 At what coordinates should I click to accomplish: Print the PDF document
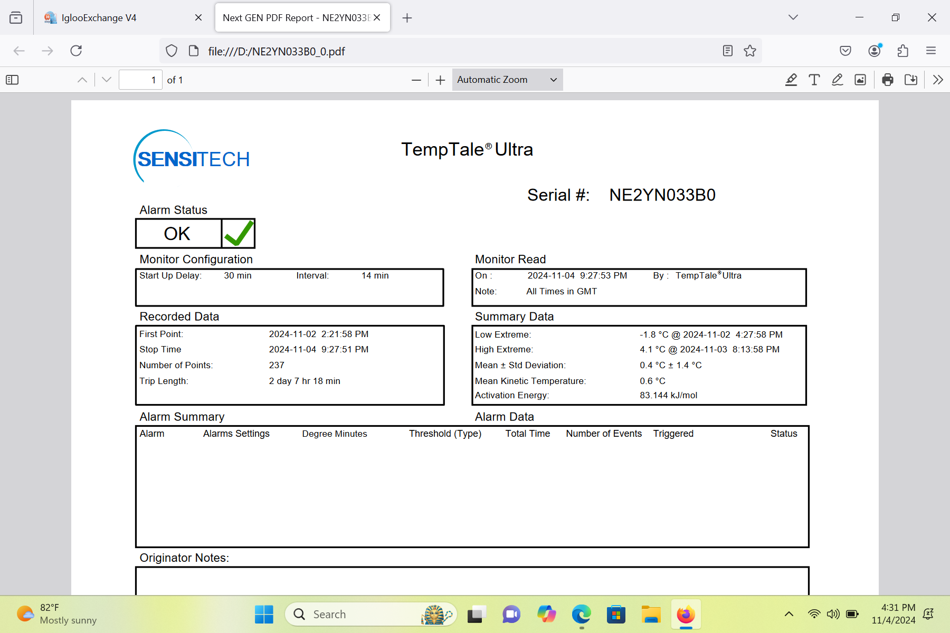coord(888,80)
